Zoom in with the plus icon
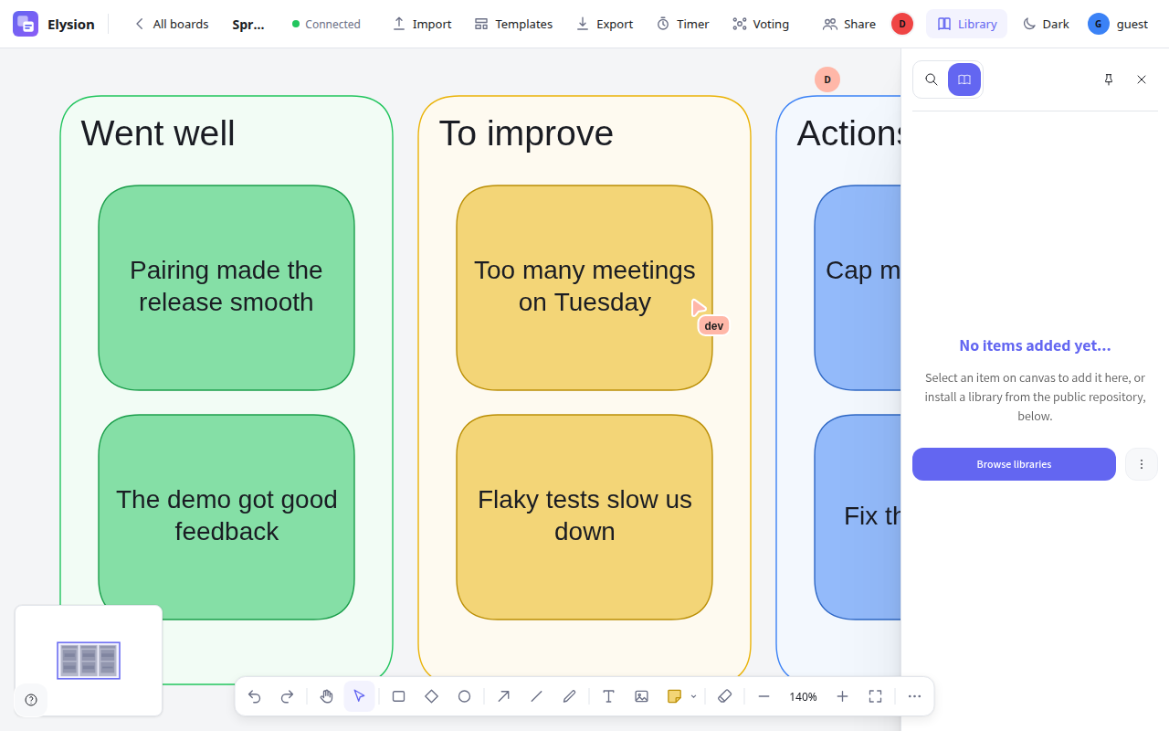 tap(842, 696)
